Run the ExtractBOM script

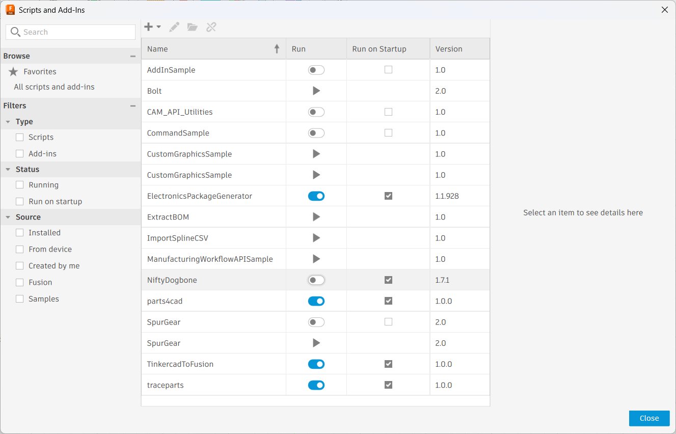click(x=316, y=216)
